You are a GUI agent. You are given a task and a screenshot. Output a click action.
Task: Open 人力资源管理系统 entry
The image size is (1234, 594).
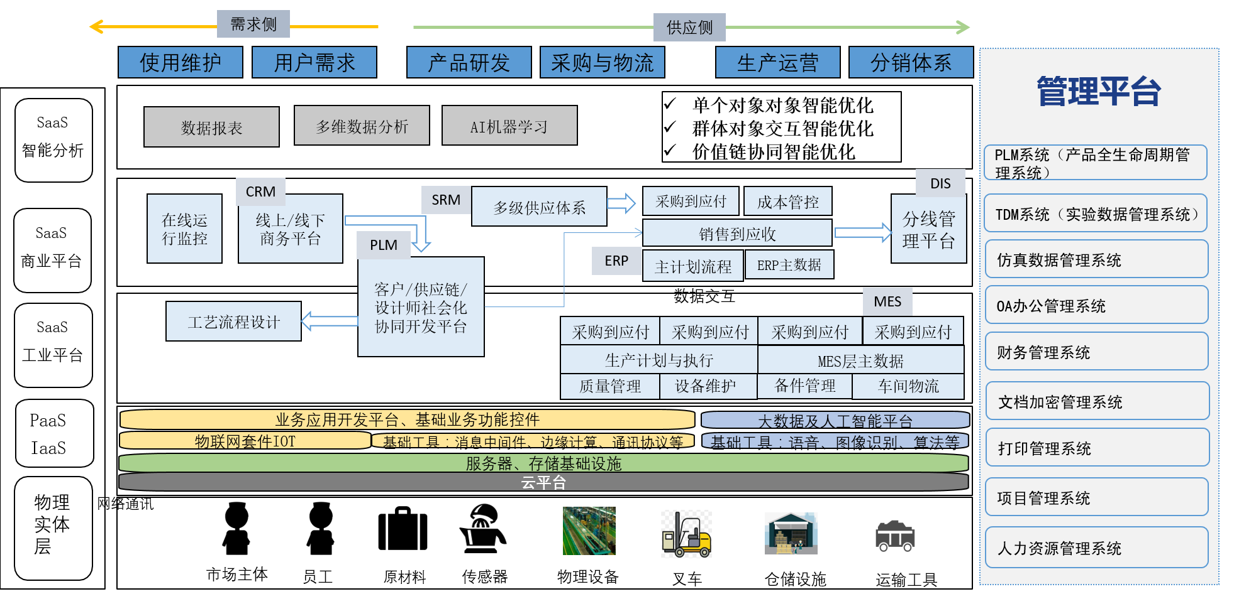click(x=1096, y=548)
